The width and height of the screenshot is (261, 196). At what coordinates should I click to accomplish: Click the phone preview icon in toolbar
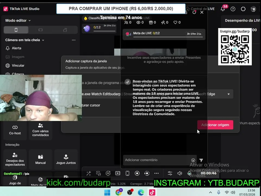point(128,173)
